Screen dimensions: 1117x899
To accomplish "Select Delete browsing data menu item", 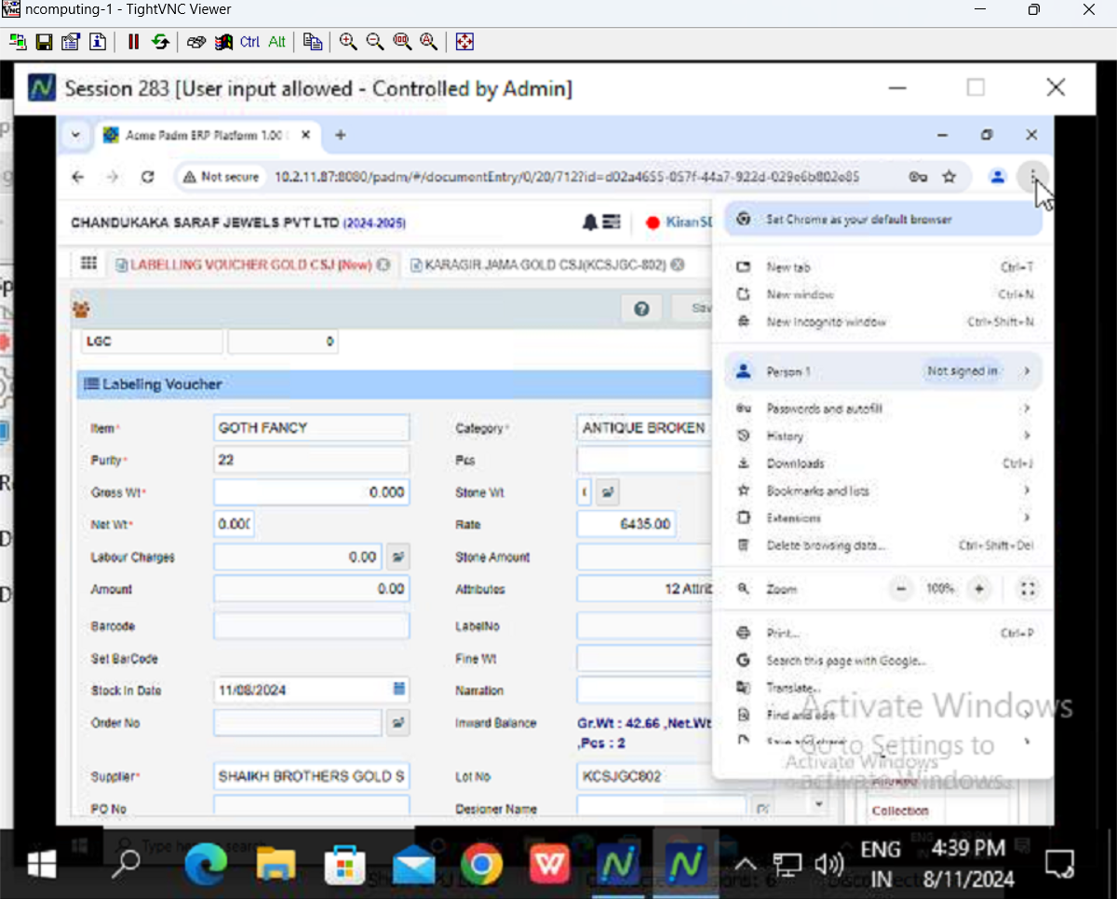I will (x=884, y=545).
